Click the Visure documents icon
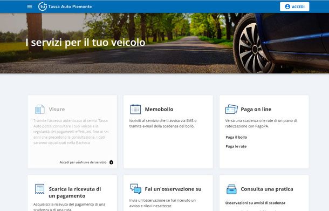 40,109
